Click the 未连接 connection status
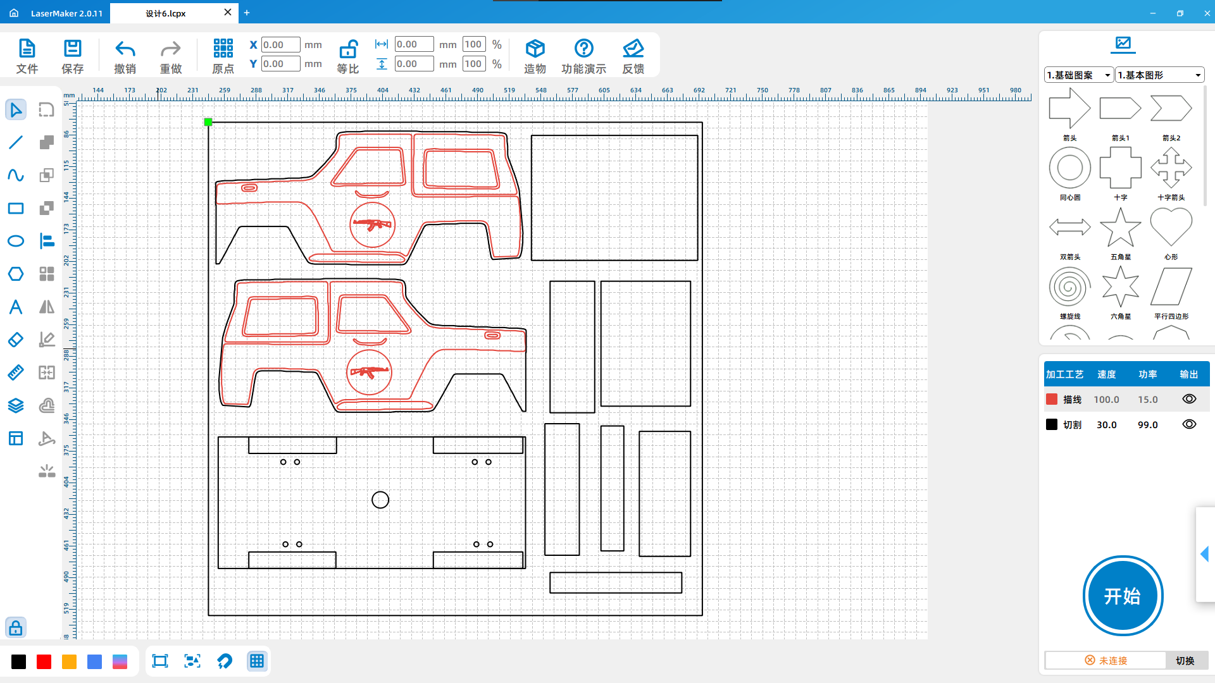The width and height of the screenshot is (1215, 683). pyautogui.click(x=1106, y=660)
